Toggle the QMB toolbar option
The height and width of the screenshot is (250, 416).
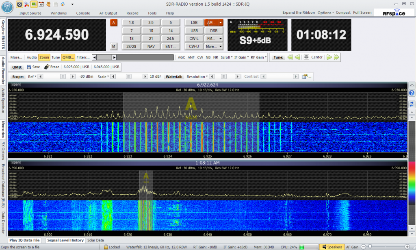point(68,57)
